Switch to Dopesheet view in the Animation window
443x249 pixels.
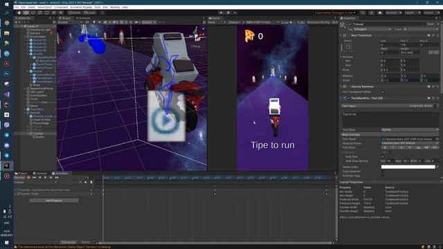click(69, 242)
